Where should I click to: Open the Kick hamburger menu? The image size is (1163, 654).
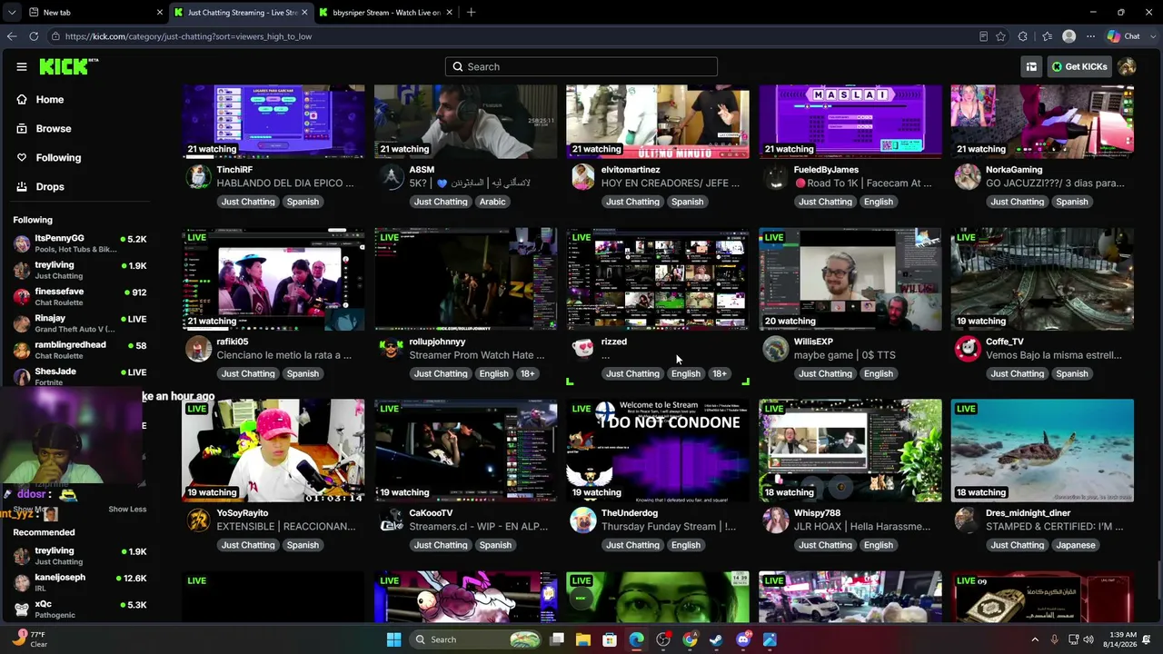pos(22,66)
